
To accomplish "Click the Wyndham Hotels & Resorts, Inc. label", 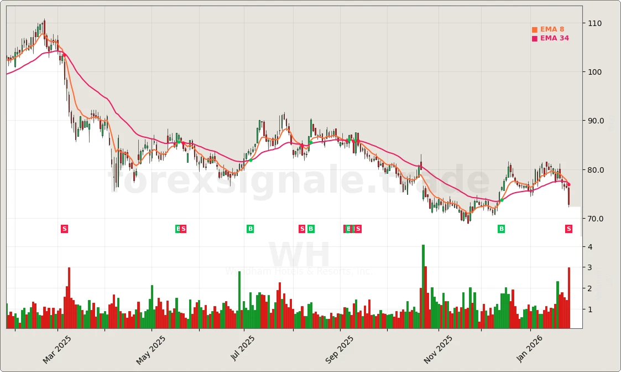I will tap(299, 271).
